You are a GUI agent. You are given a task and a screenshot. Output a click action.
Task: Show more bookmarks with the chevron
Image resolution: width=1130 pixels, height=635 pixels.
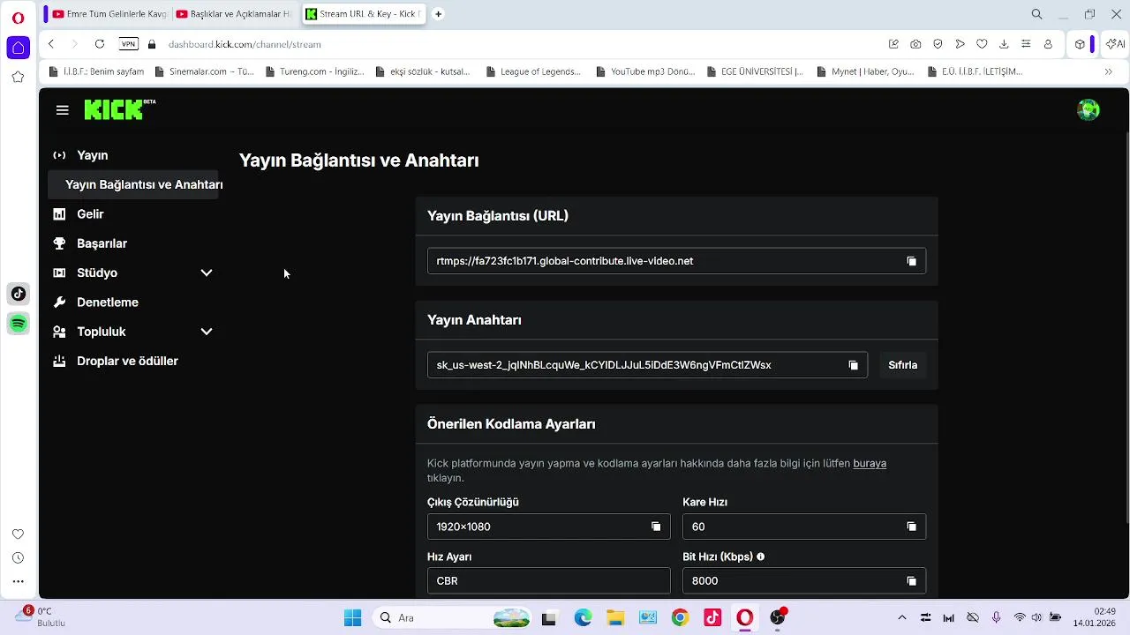point(1108,71)
